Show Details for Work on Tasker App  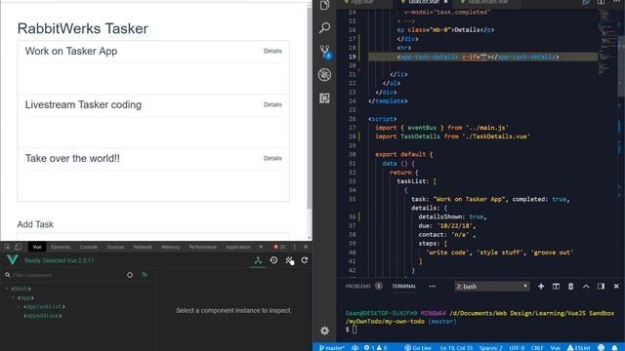[272, 51]
